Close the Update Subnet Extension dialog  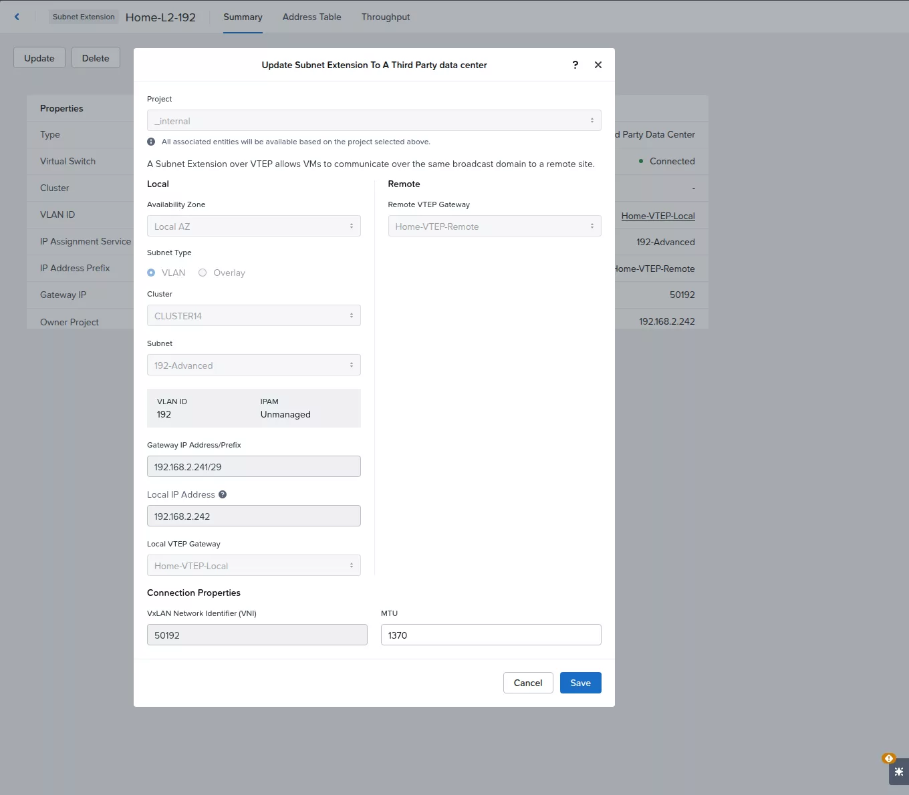[x=598, y=65]
